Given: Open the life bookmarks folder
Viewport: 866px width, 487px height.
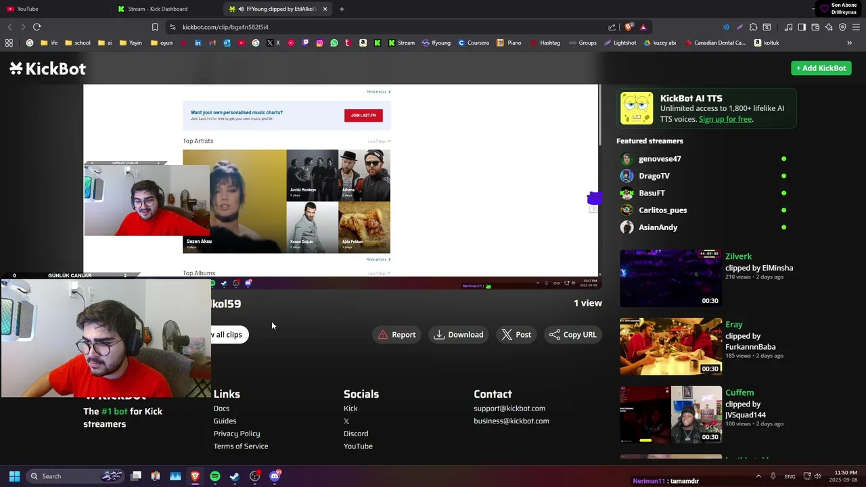Looking at the screenshot, I should pyautogui.click(x=49, y=43).
